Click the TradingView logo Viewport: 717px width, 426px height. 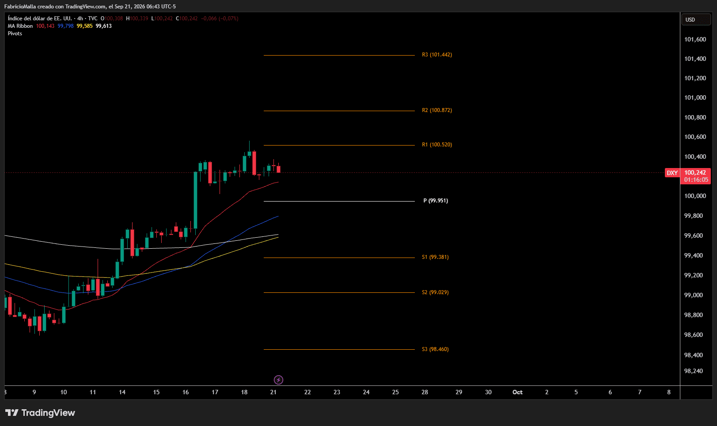[40, 413]
